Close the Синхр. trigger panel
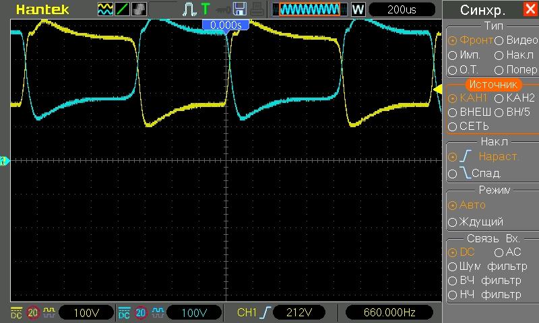The width and height of the screenshot is (539, 323). (530, 9)
